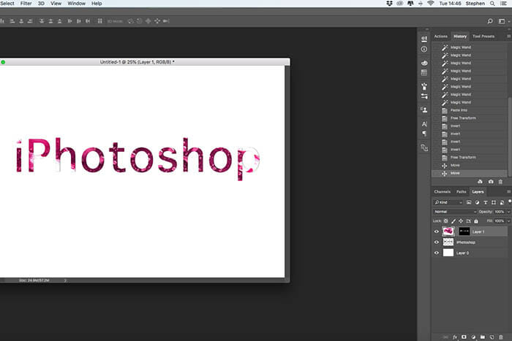
Task: Click the Paste Into history state
Action: tap(459, 110)
